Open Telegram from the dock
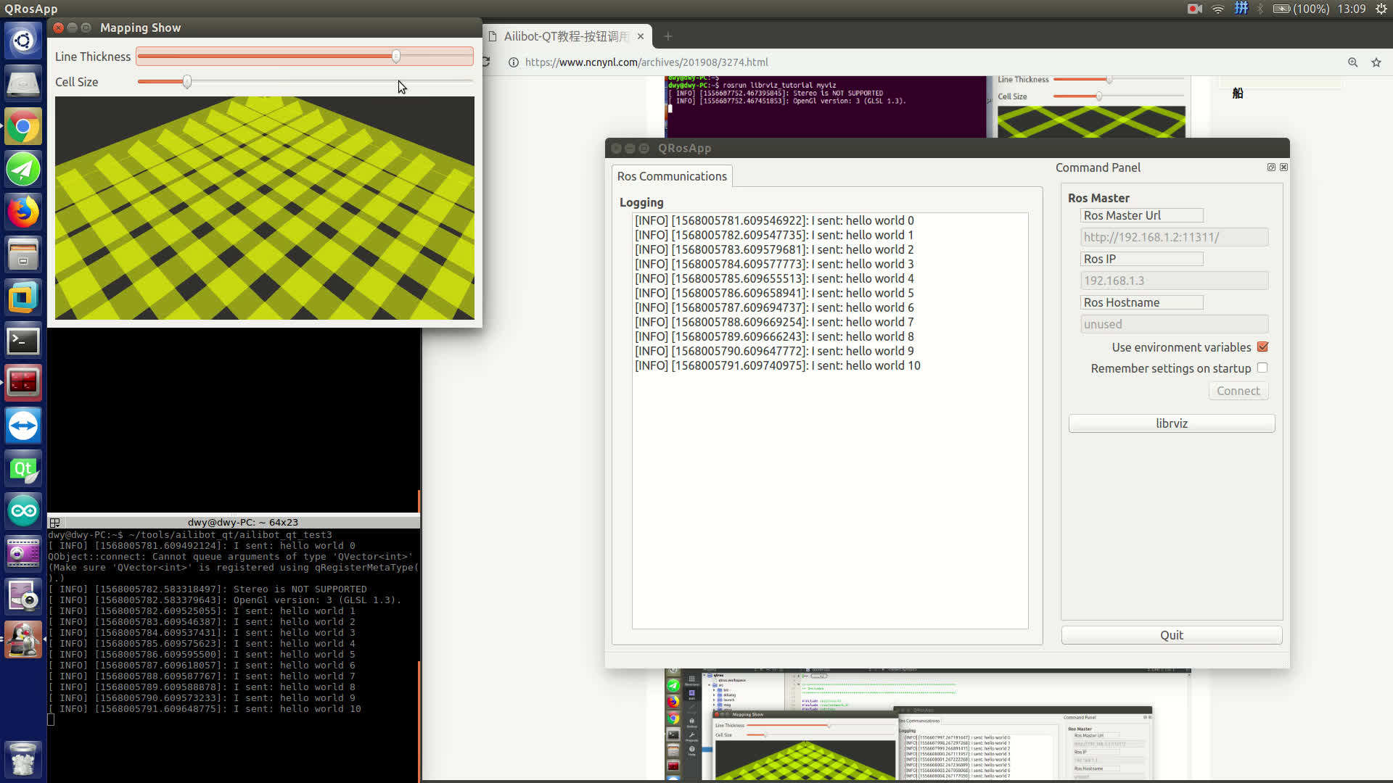1393x783 pixels. click(x=23, y=170)
